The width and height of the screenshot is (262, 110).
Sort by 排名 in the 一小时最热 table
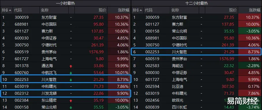click(7, 10)
